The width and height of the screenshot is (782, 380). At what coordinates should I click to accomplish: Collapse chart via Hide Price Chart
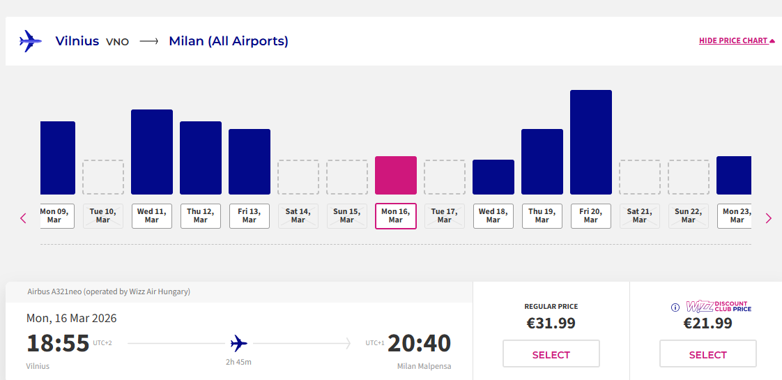point(737,40)
